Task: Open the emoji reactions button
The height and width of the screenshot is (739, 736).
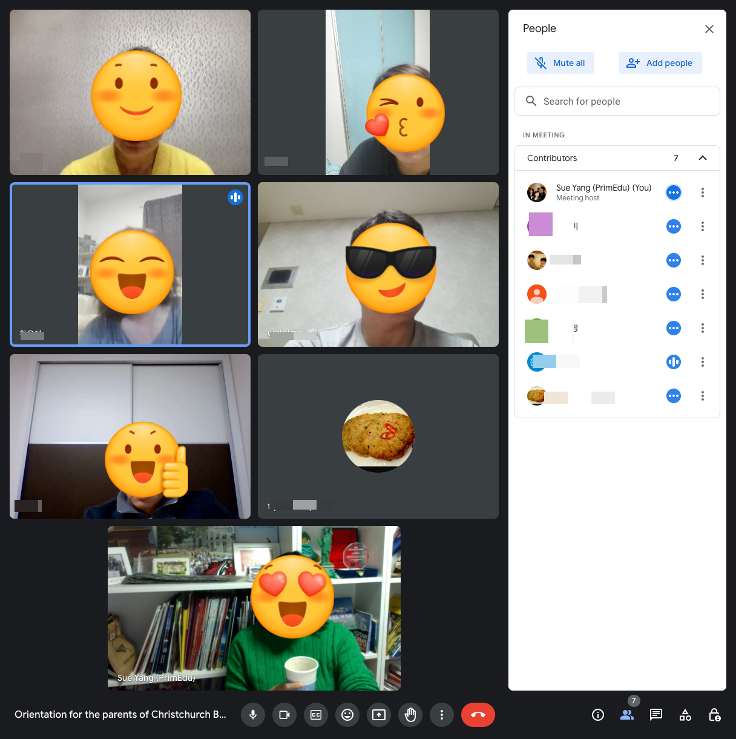Action: 347,715
